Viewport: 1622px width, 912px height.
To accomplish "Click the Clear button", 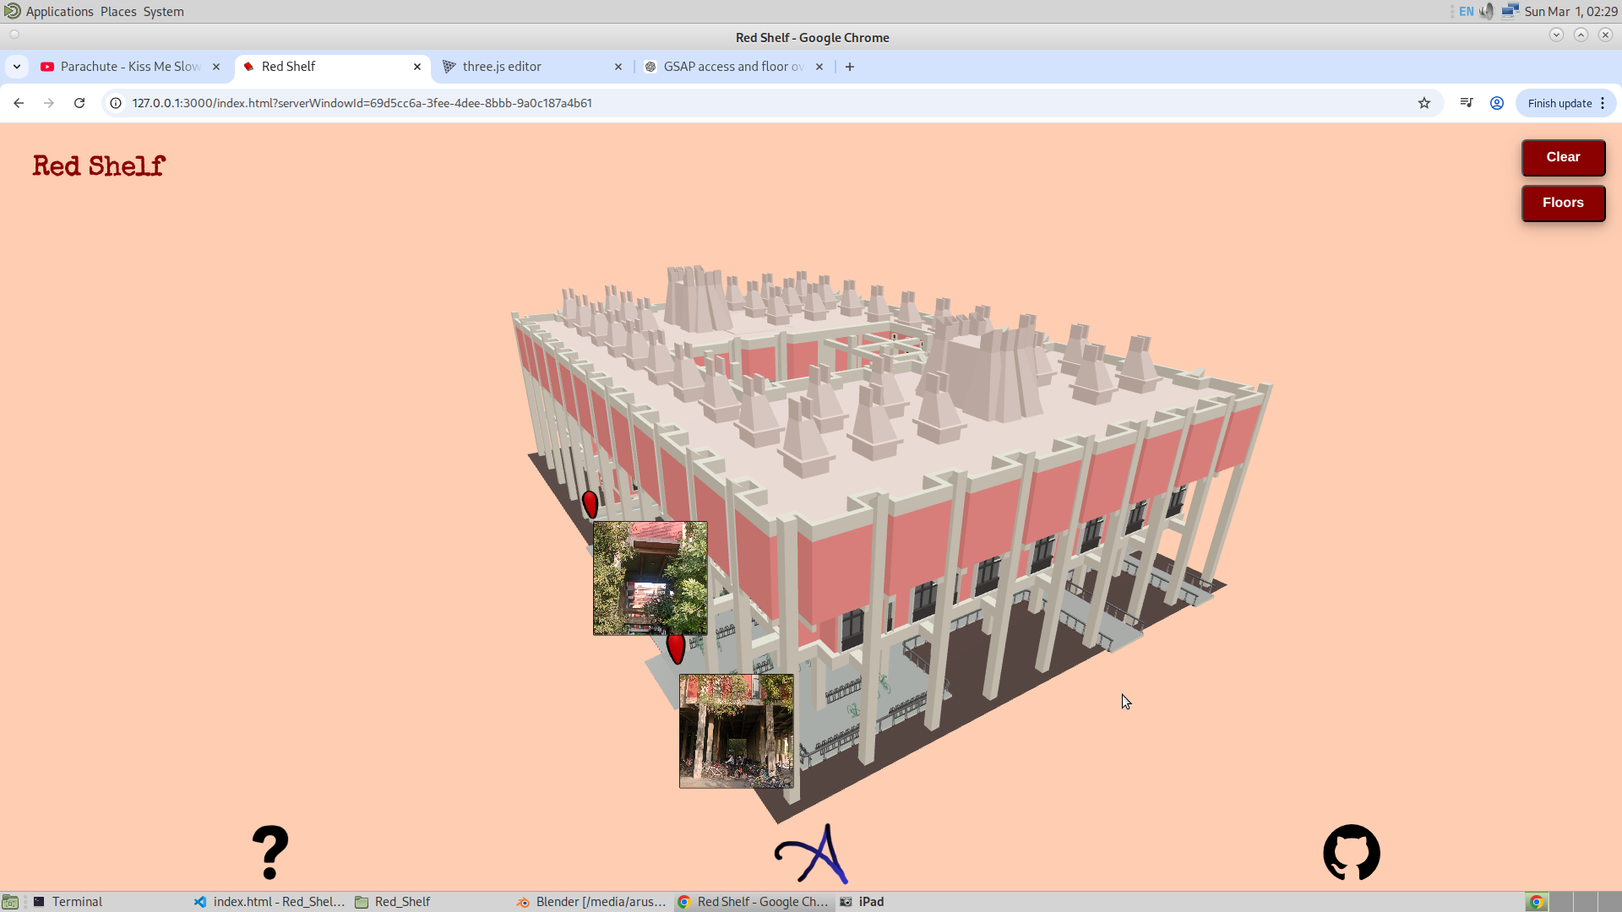I will coord(1562,157).
